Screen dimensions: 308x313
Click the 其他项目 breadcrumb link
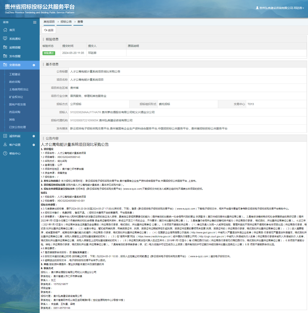[49, 22]
